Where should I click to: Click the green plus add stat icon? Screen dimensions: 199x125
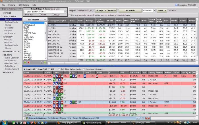pos(25,62)
